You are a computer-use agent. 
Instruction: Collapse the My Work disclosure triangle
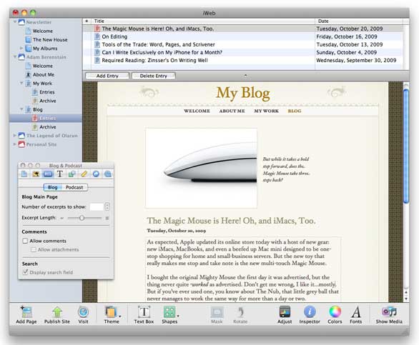point(21,83)
